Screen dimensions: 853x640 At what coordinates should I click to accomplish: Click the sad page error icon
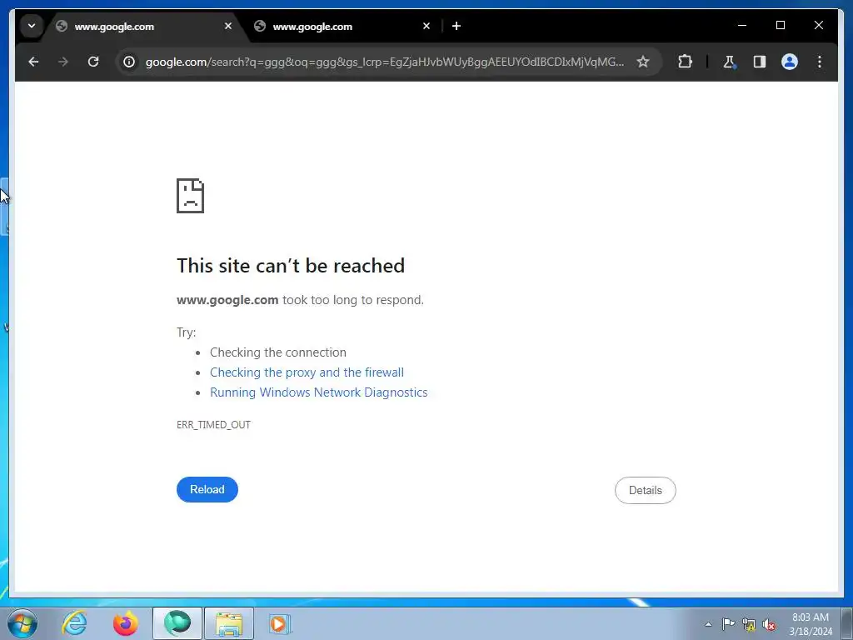[x=191, y=196]
